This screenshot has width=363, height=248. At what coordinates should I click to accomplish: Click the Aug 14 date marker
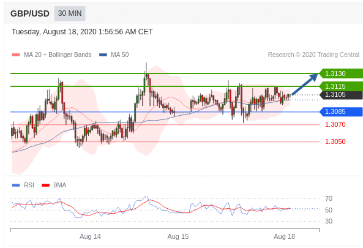[x=90, y=236]
